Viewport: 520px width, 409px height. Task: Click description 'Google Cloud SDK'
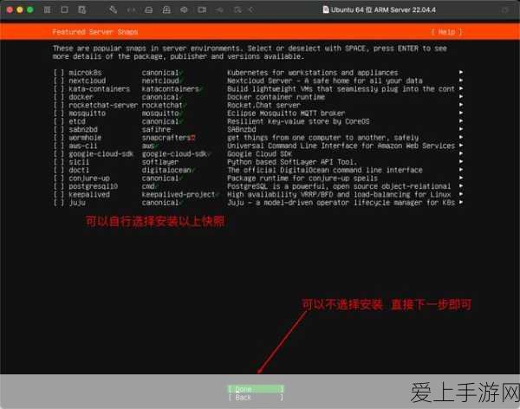[259, 154]
